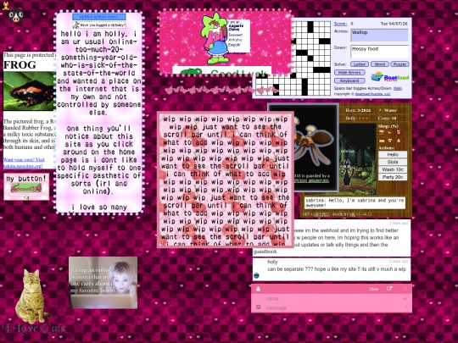This screenshot has width=458, height=343.
Task: Click the date 'Tue 04/07/26'
Action: (x=394, y=24)
